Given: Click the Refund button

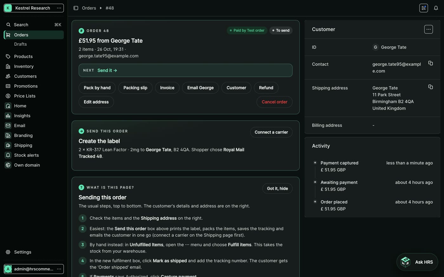Looking at the screenshot, I should pyautogui.click(x=266, y=88).
